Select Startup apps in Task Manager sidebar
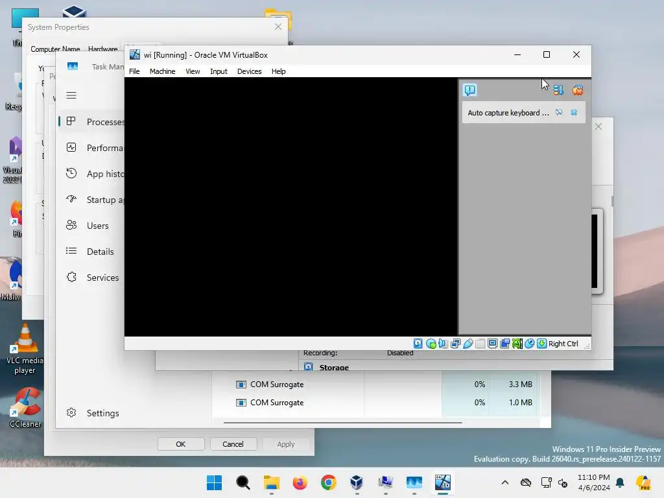Image resolution: width=664 pixels, height=498 pixels. click(x=92, y=200)
